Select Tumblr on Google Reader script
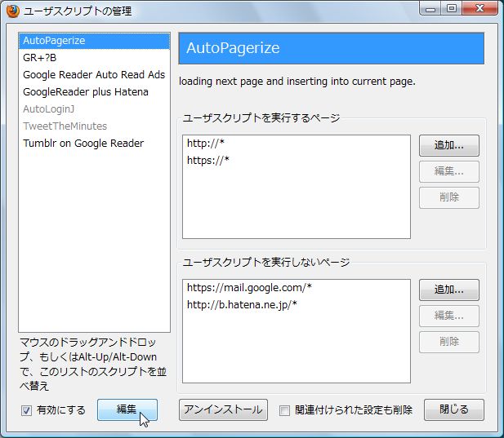The image size is (504, 438). [94, 143]
